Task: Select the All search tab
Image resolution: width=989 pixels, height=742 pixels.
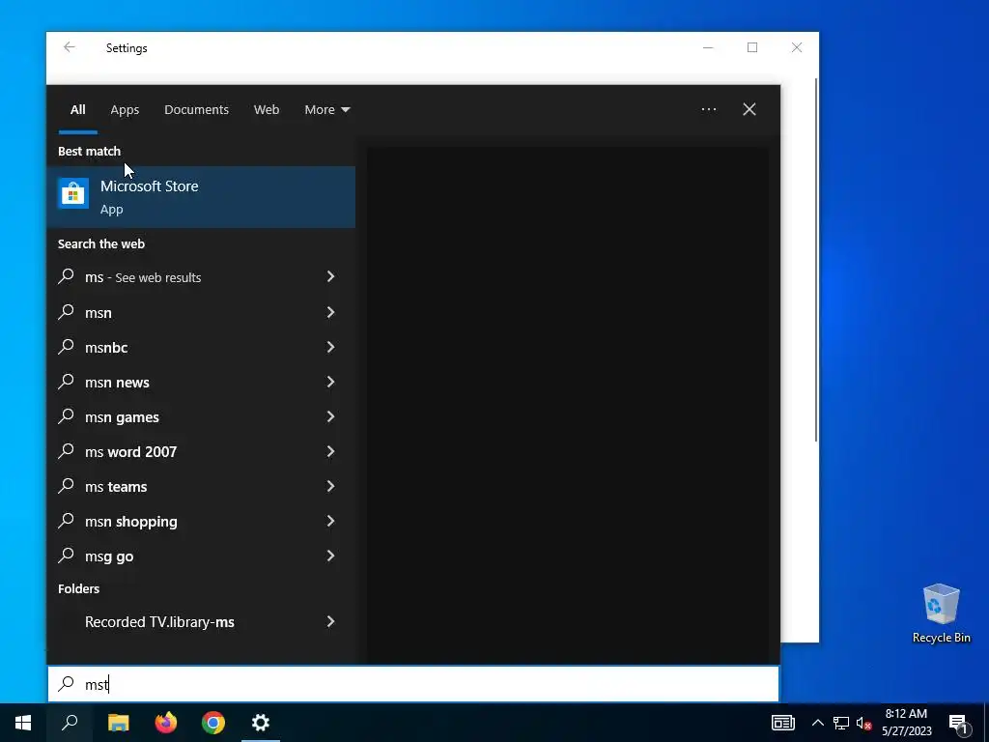Action: point(77,110)
